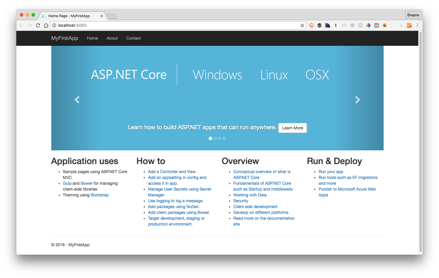Open the layered stack extension icon

319,25
